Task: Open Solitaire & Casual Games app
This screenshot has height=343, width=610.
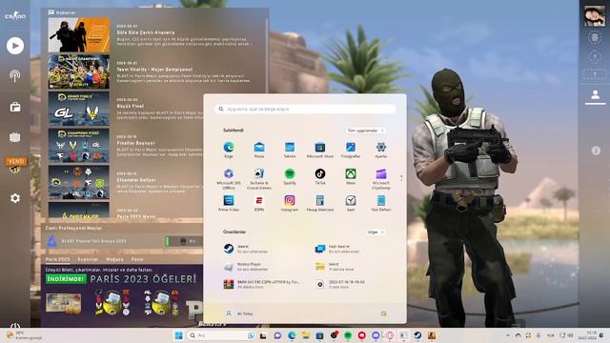Action: 259,179
